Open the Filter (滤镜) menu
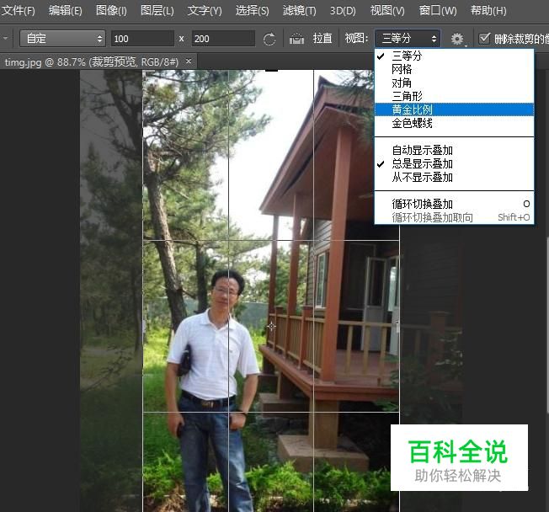The height and width of the screenshot is (512, 549). tap(299, 11)
